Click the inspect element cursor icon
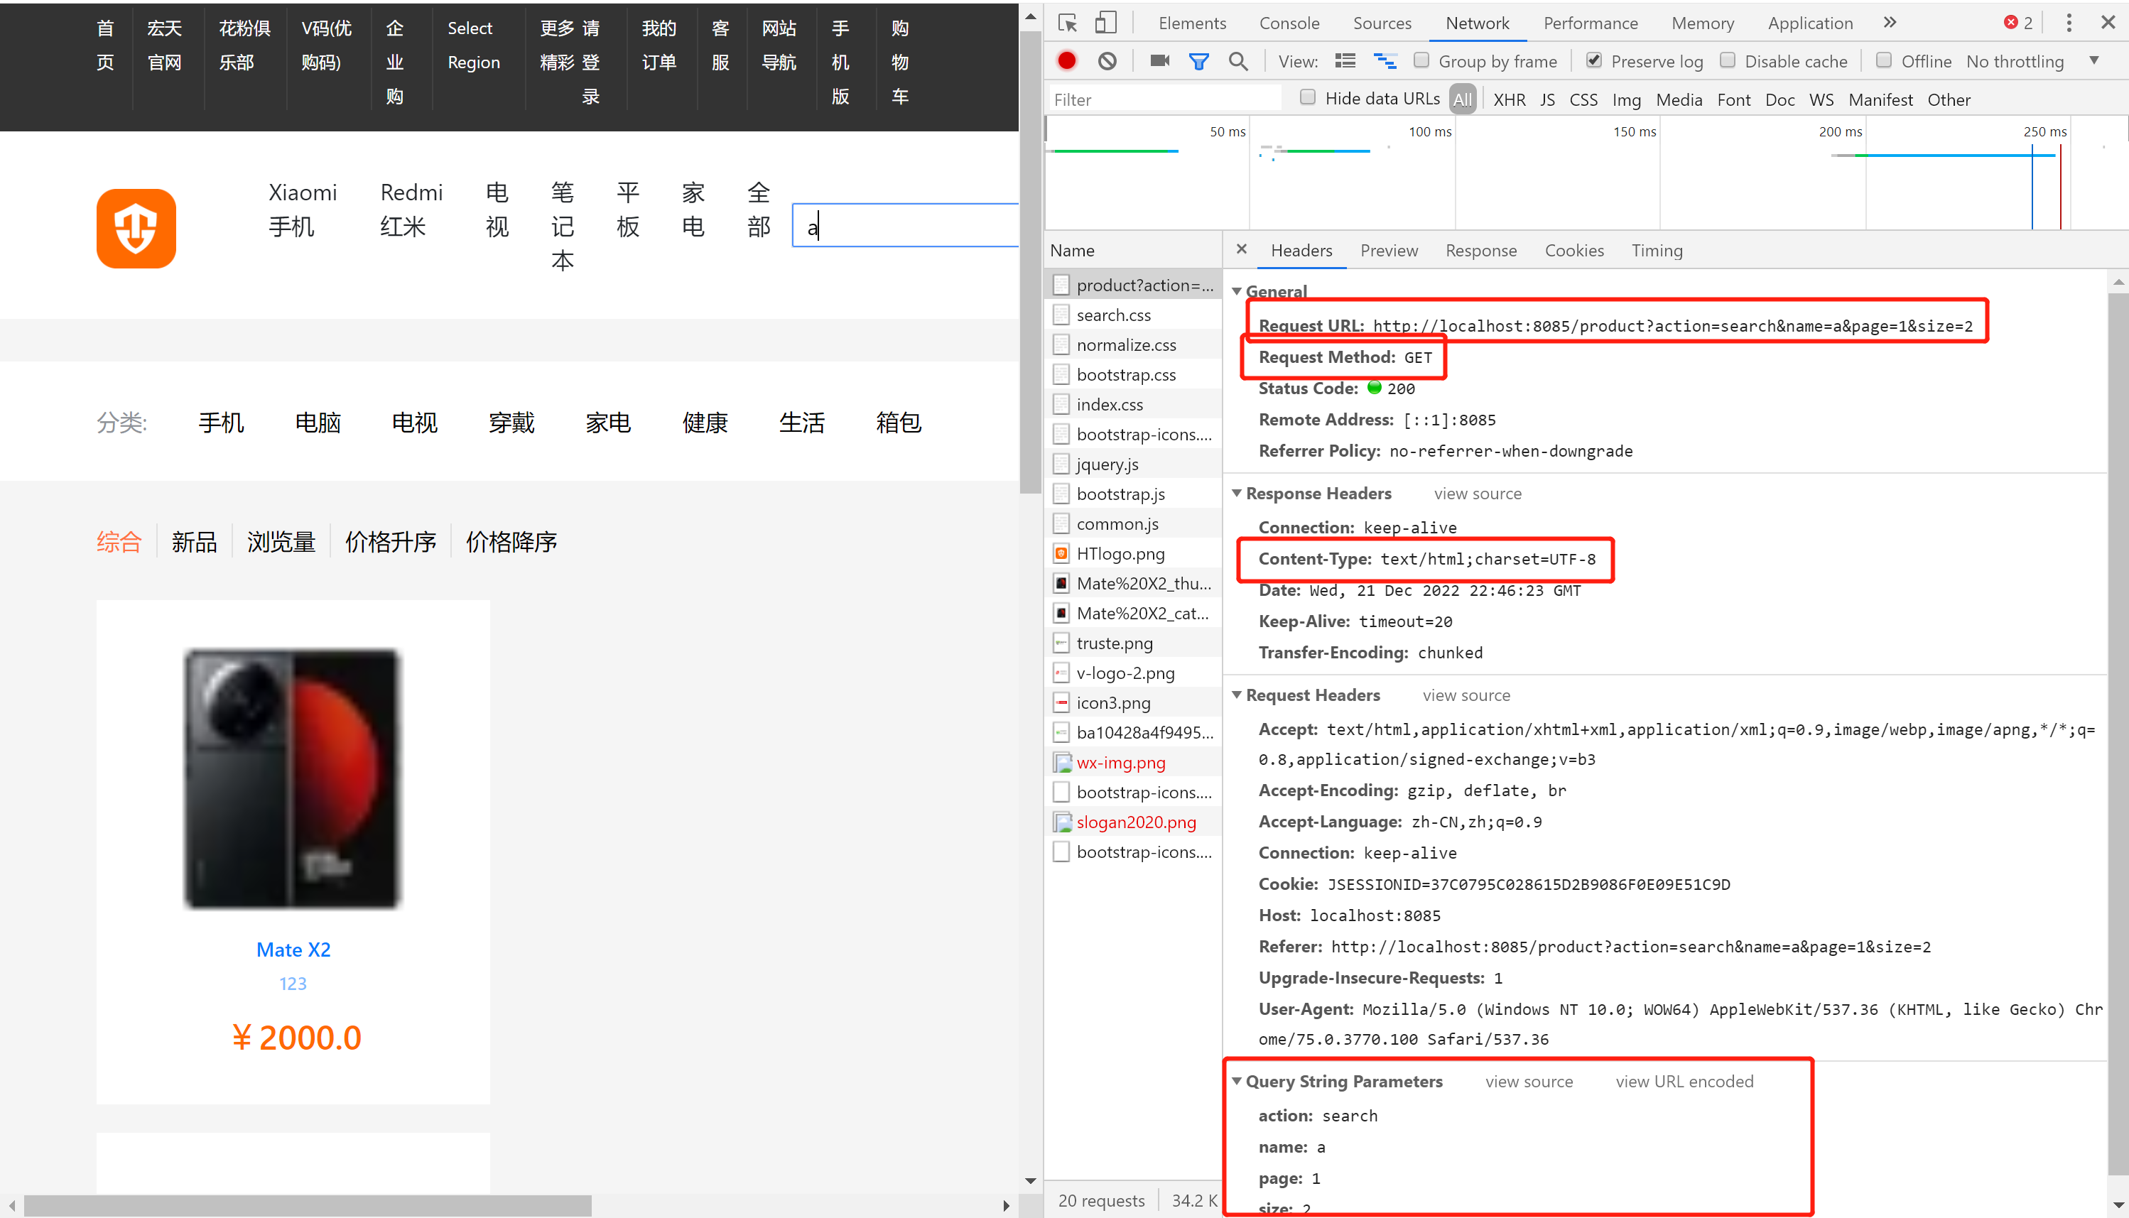The image size is (2129, 1218). coord(1068,23)
